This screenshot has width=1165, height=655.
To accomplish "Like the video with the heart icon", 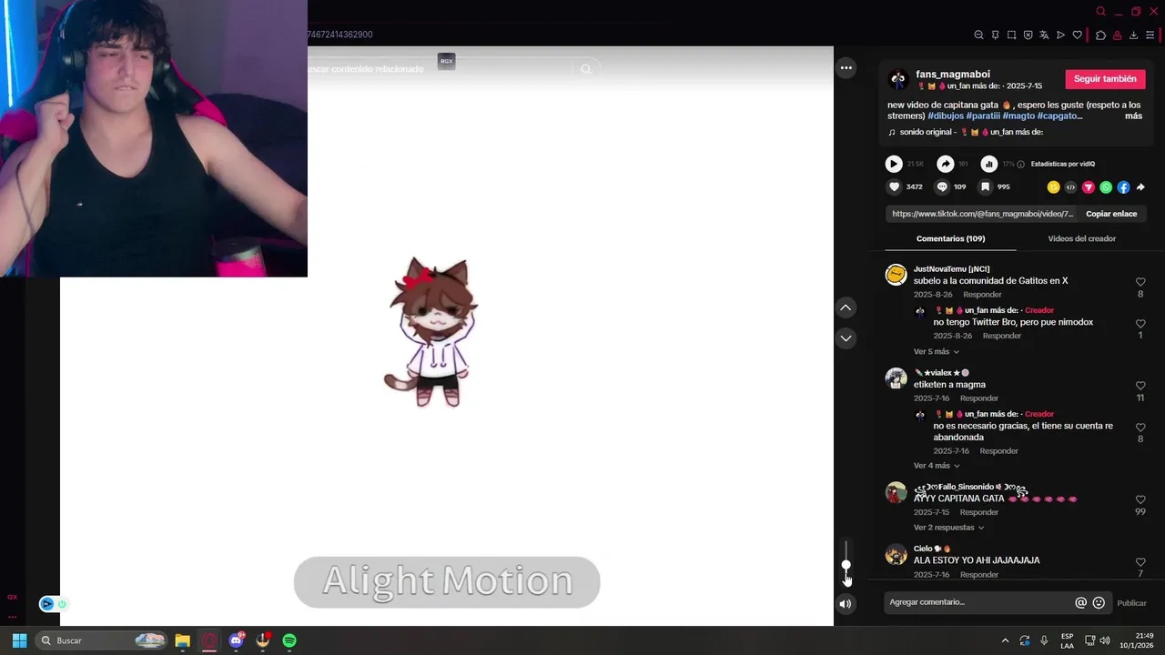I will pyautogui.click(x=894, y=186).
